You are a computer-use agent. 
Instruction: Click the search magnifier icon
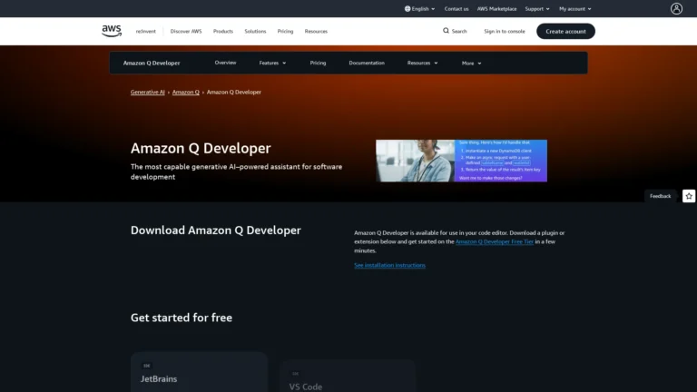coord(446,31)
